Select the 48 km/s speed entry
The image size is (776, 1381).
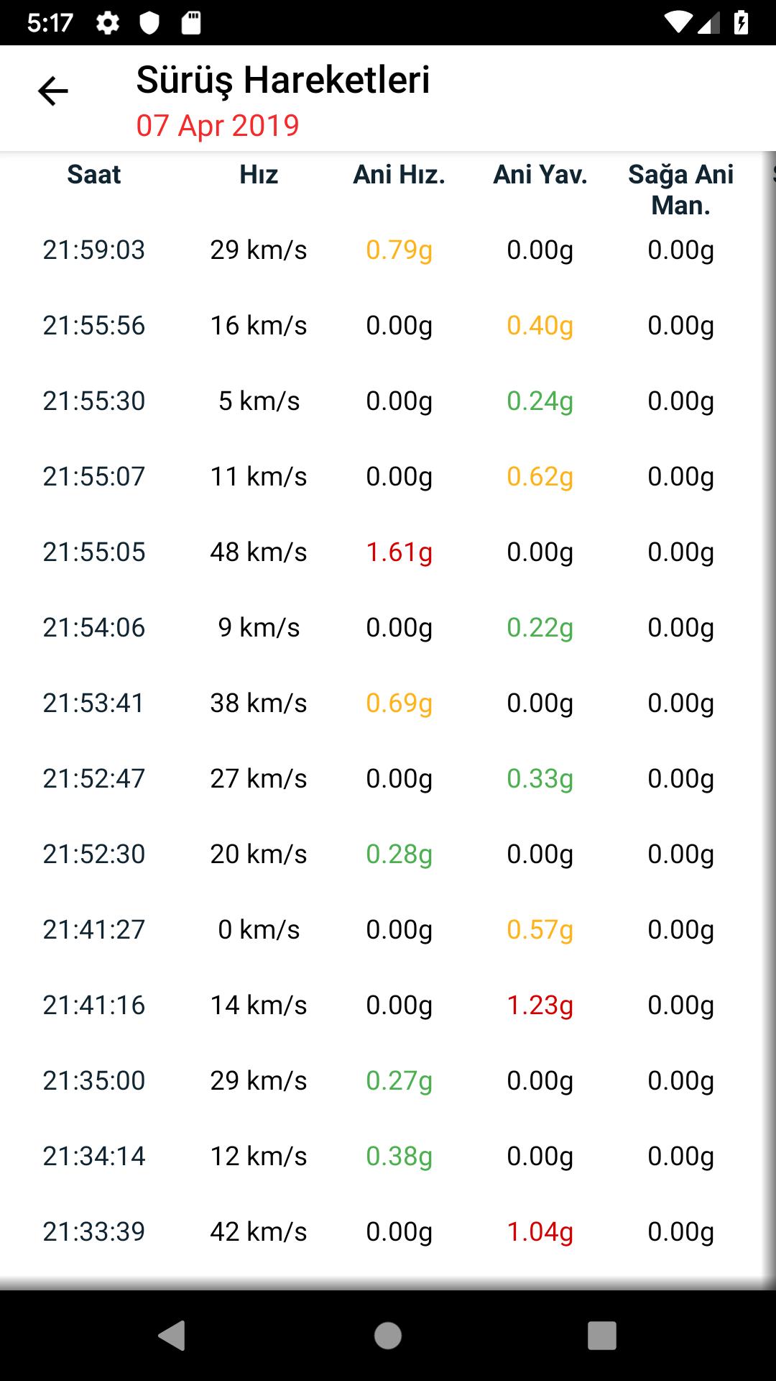pos(259,552)
